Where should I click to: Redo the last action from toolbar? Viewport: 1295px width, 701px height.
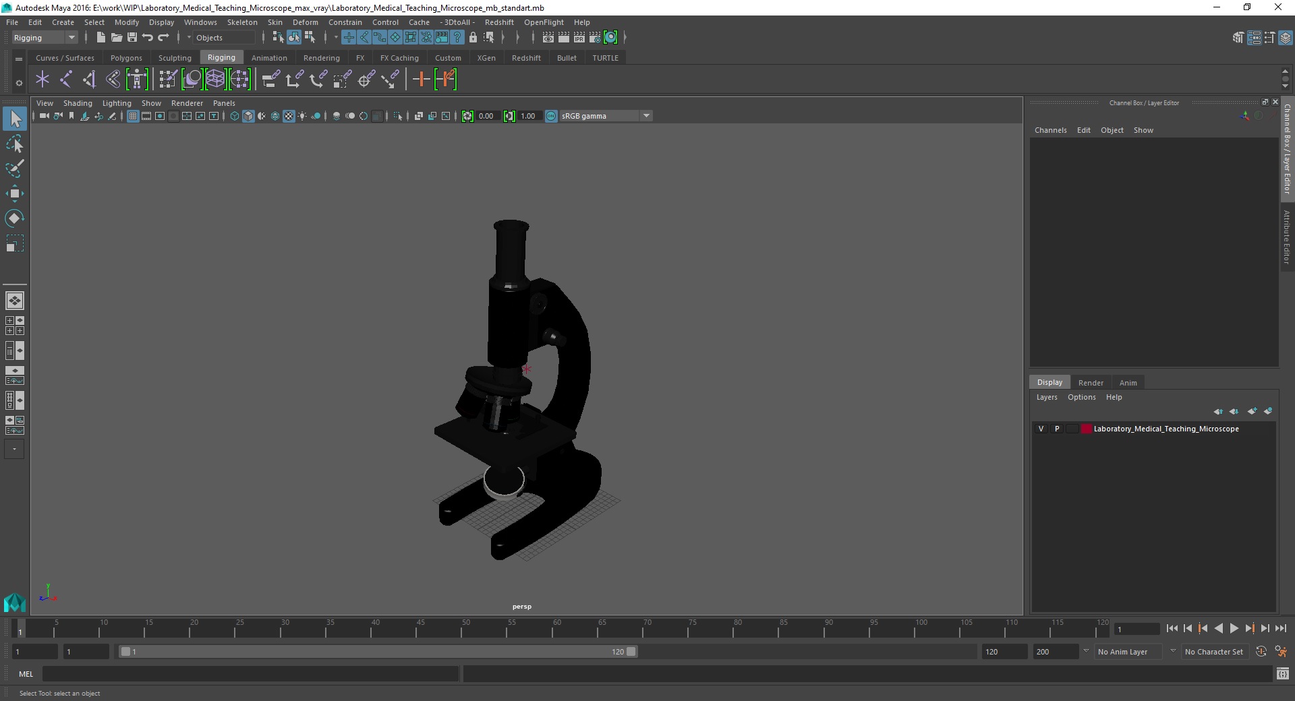click(x=163, y=38)
